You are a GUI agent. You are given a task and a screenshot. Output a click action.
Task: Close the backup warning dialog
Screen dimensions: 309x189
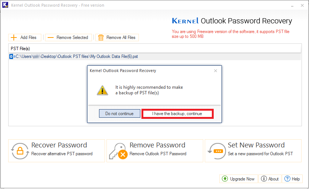(216, 71)
